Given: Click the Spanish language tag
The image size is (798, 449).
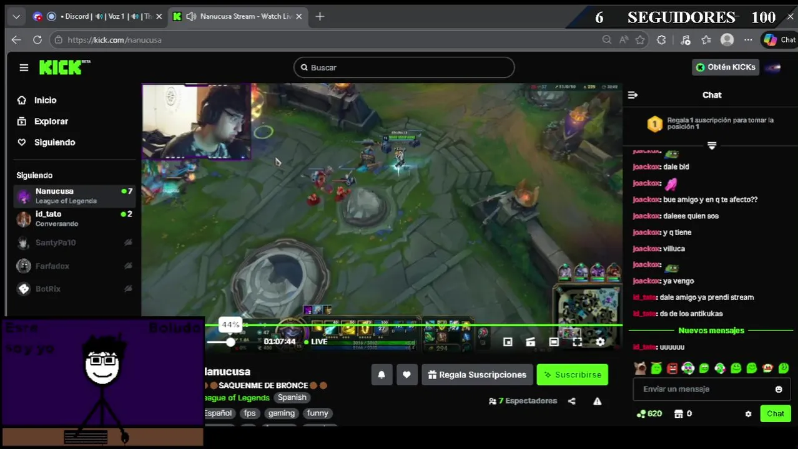Looking at the screenshot, I should [292, 398].
